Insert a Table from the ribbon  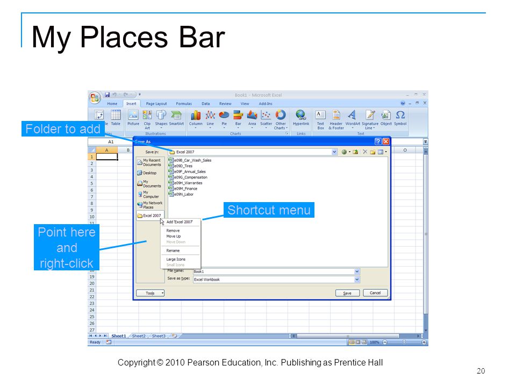point(116,118)
